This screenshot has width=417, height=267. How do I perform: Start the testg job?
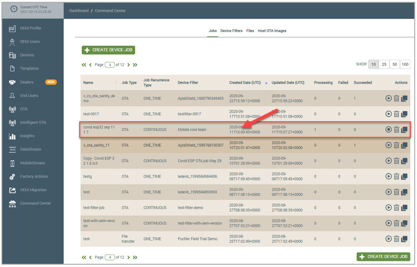coord(388,176)
